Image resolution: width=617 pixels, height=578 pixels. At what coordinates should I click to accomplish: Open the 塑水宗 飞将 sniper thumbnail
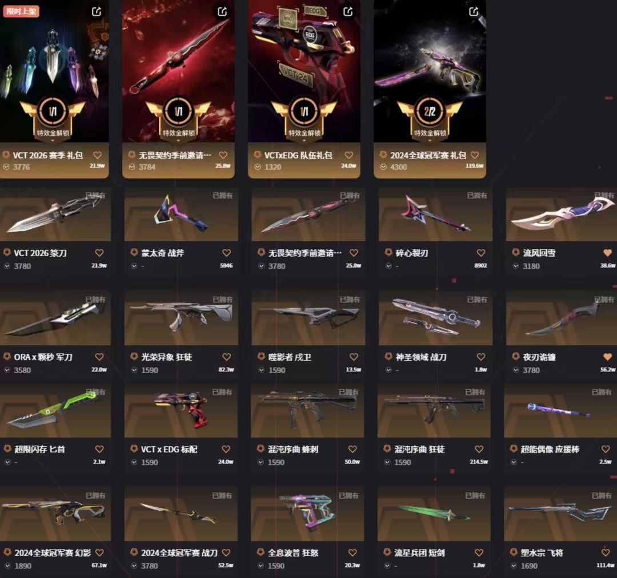pos(560,515)
